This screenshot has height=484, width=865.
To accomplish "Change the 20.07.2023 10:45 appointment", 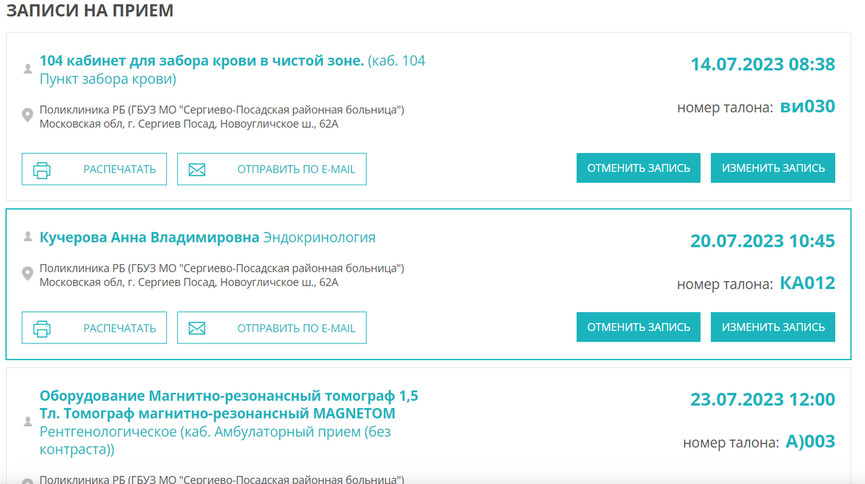I will tap(773, 327).
